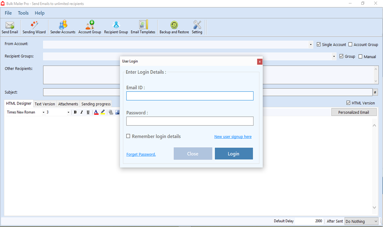Click the Subject input field

(208, 92)
